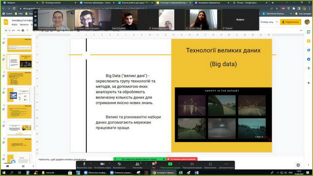Collapse the filmstrip panel arrow
The height and width of the screenshot is (176, 313).
[x=33, y=166]
